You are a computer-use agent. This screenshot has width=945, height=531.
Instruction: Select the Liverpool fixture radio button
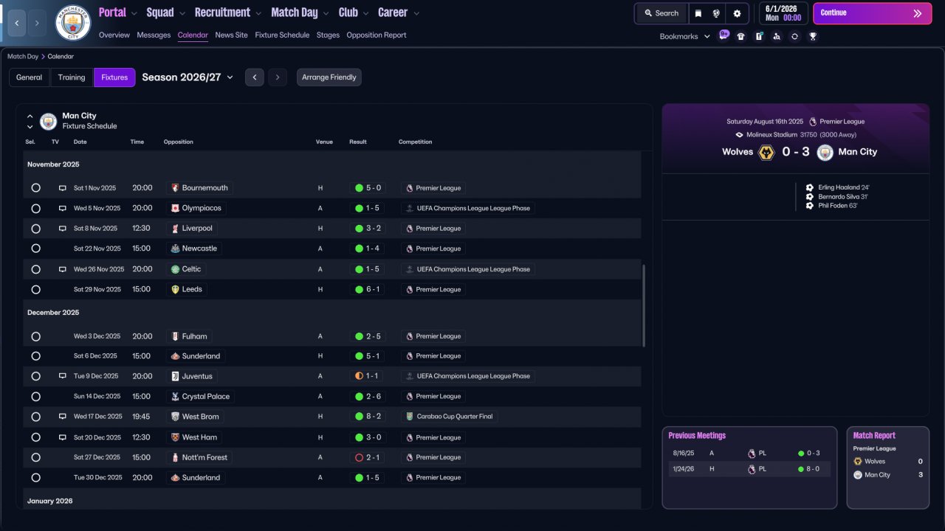point(35,229)
